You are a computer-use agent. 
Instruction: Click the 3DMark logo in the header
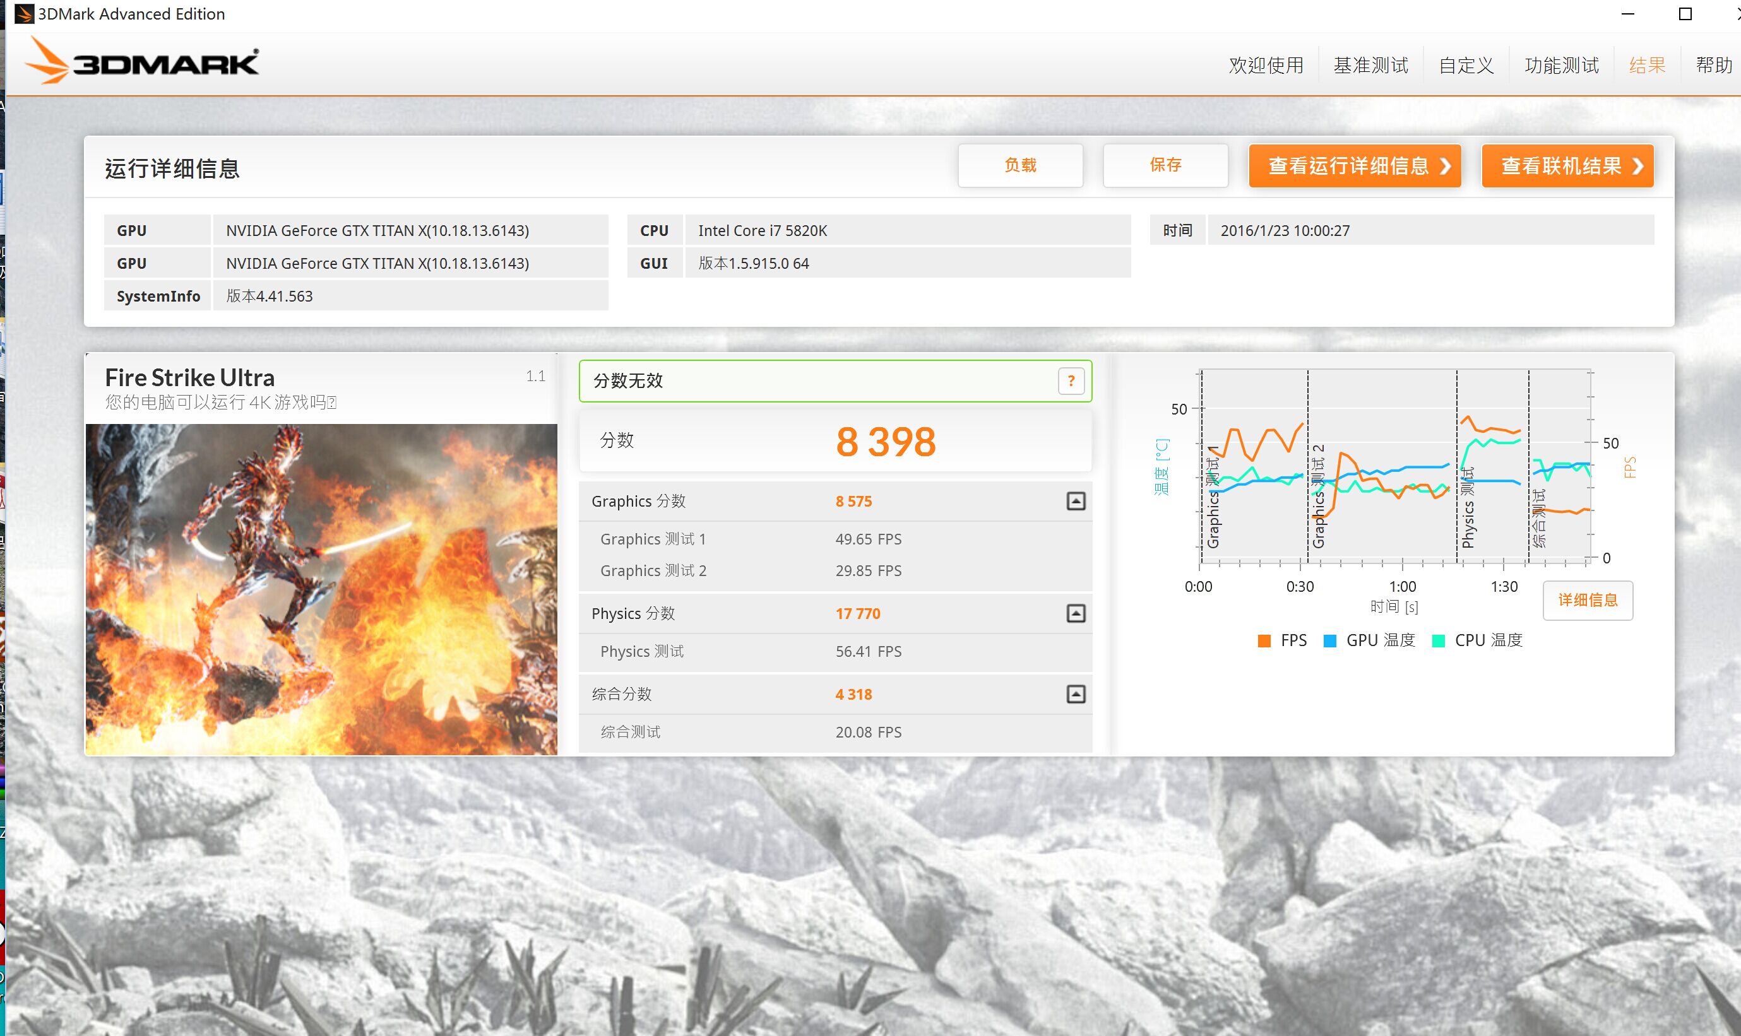pos(143,61)
